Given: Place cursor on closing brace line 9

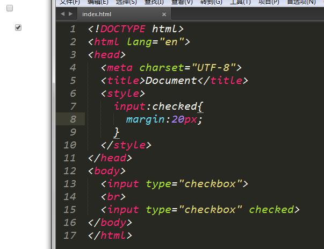Looking at the screenshot, I should coord(117,132).
